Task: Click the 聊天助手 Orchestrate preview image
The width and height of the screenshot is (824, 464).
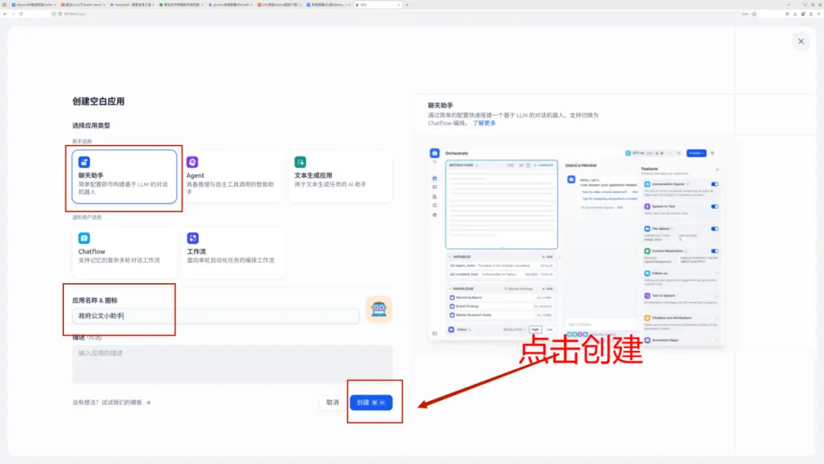Action: [576, 246]
